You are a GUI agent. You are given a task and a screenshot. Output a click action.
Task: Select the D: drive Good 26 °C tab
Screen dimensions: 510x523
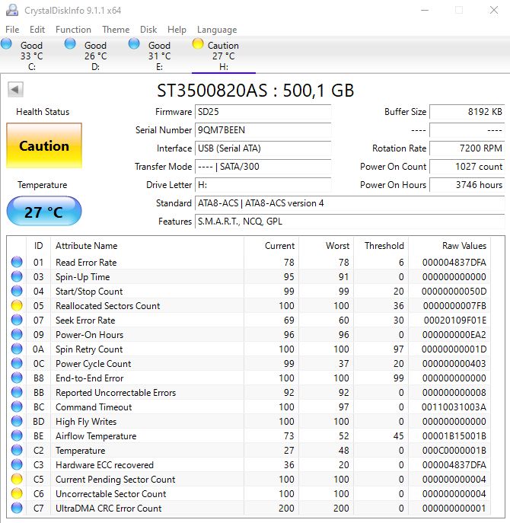pyautogui.click(x=96, y=55)
